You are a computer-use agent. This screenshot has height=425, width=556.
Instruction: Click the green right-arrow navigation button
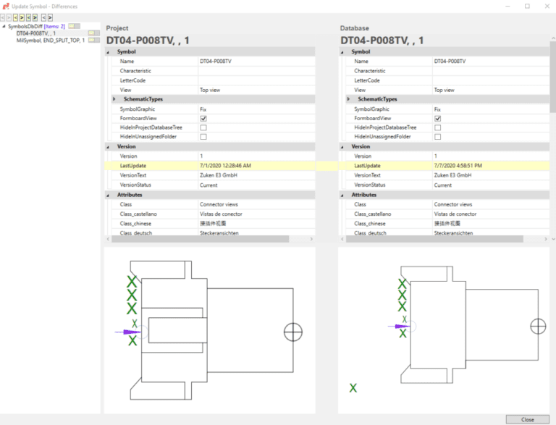point(35,17)
